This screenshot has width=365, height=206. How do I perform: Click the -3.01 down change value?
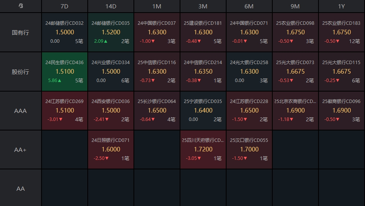pos(55,119)
